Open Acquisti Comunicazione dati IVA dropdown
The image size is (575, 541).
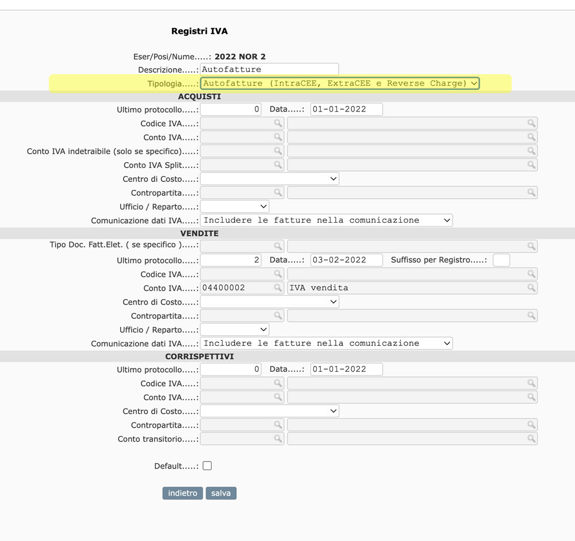[327, 220]
